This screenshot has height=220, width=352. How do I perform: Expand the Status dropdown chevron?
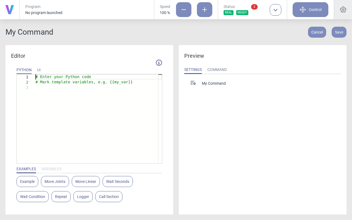point(276,10)
